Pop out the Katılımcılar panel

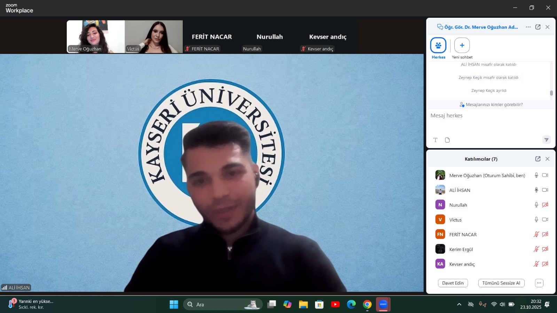click(x=538, y=159)
